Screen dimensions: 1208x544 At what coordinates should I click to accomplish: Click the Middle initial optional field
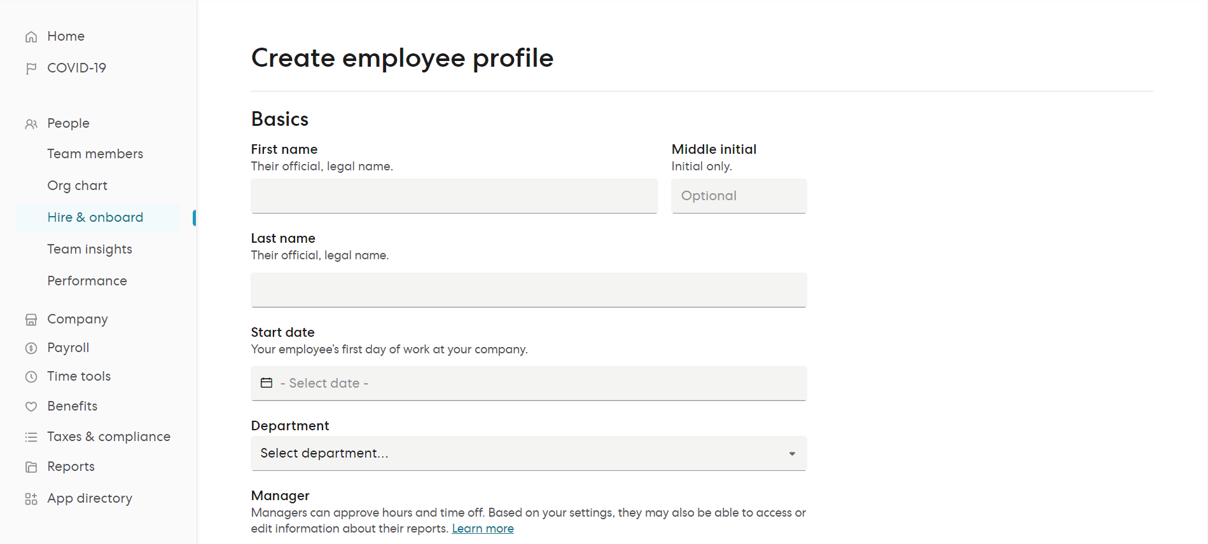click(x=739, y=196)
